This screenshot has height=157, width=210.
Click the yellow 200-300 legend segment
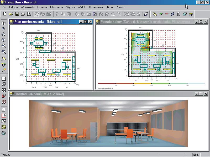143,83
